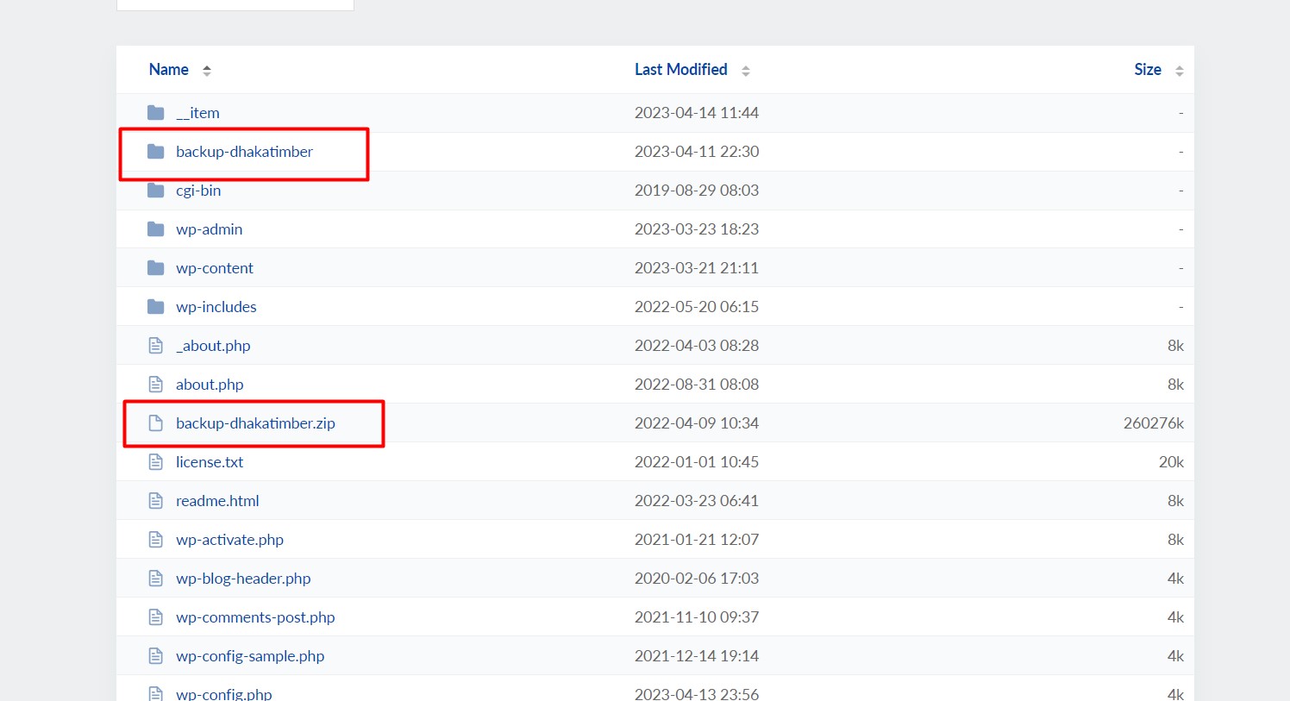Click the date 2021-11-10 09:37
This screenshot has width=1290, height=701.
point(697,617)
